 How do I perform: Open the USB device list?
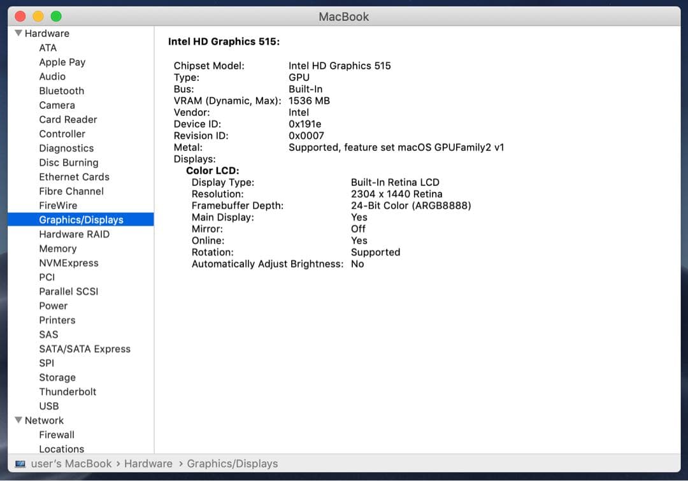click(x=48, y=406)
